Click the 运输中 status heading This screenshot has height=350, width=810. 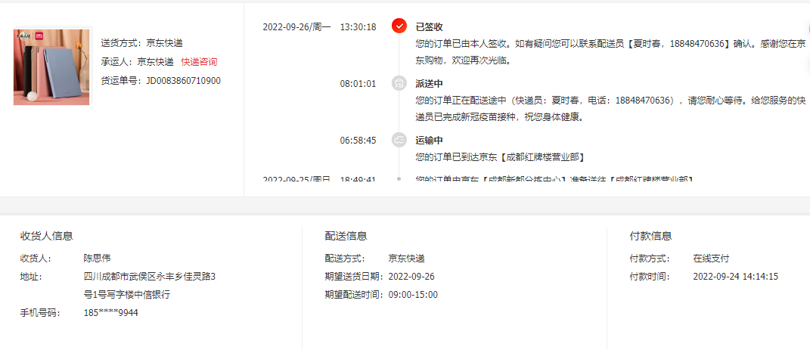pos(429,141)
